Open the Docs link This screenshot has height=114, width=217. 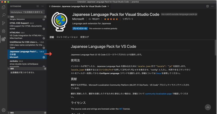click(158, 73)
